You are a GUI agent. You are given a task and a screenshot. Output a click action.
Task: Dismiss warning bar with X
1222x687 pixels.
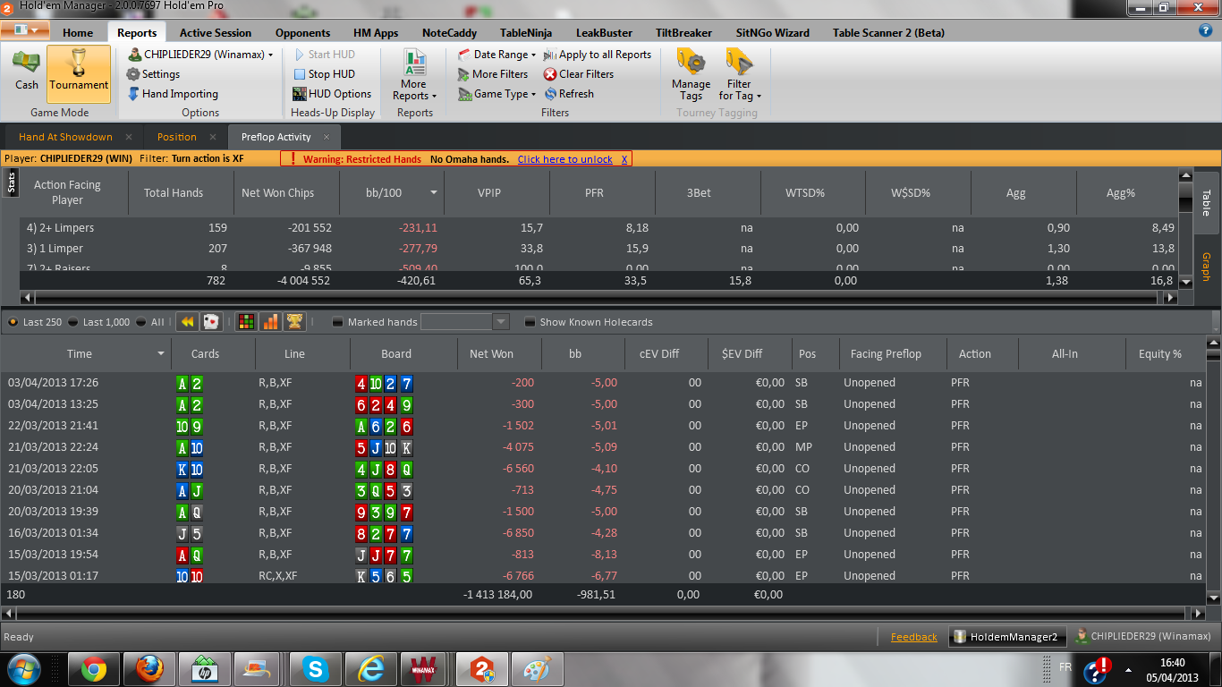point(624,159)
